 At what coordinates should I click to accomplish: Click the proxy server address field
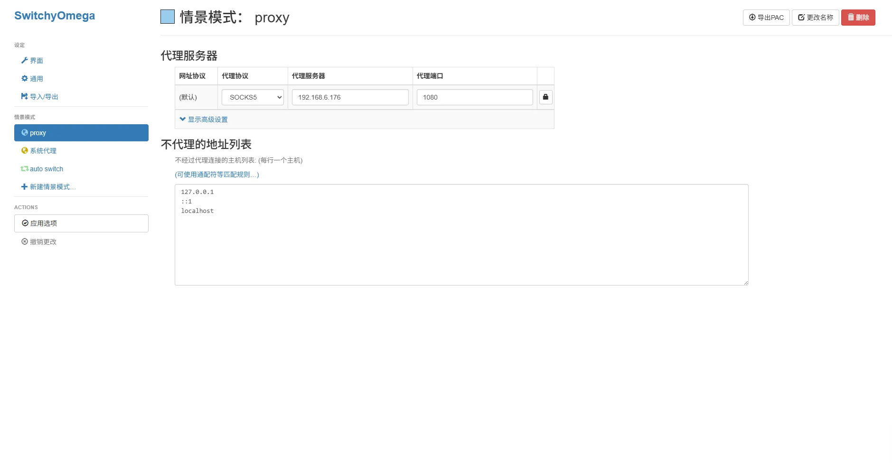point(350,97)
